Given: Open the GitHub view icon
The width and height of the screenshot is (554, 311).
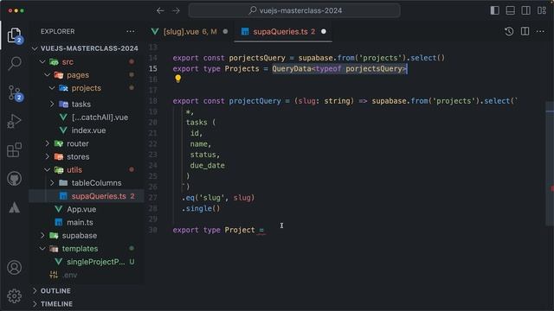Looking at the screenshot, I should tap(15, 179).
